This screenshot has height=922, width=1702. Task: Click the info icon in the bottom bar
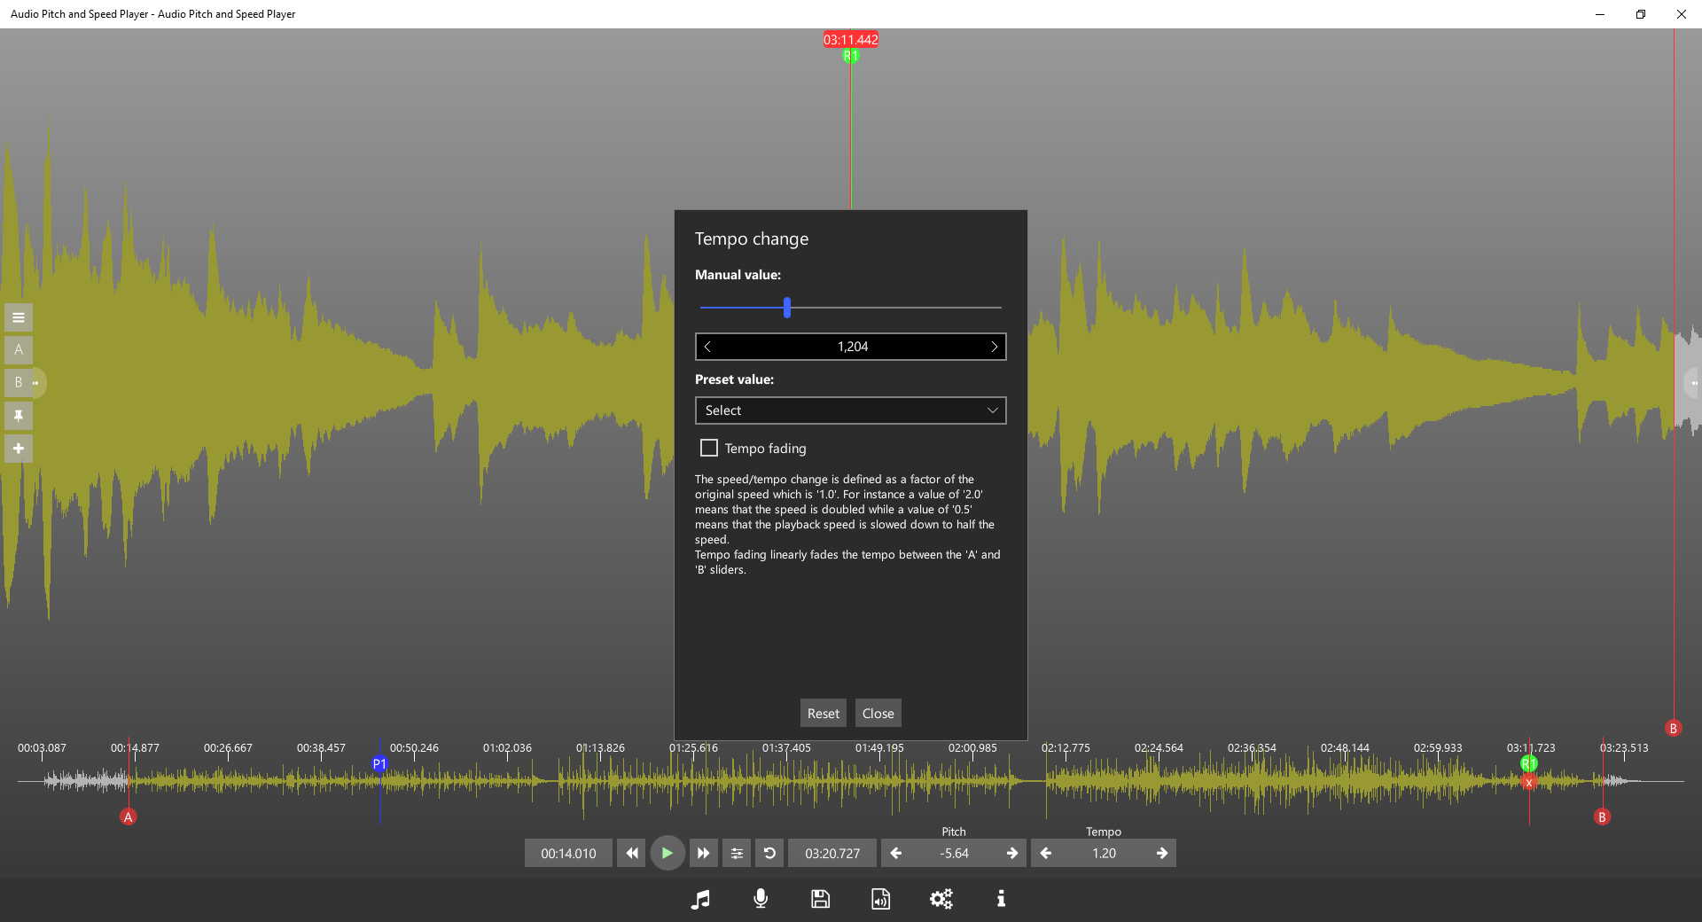pos(1001,899)
